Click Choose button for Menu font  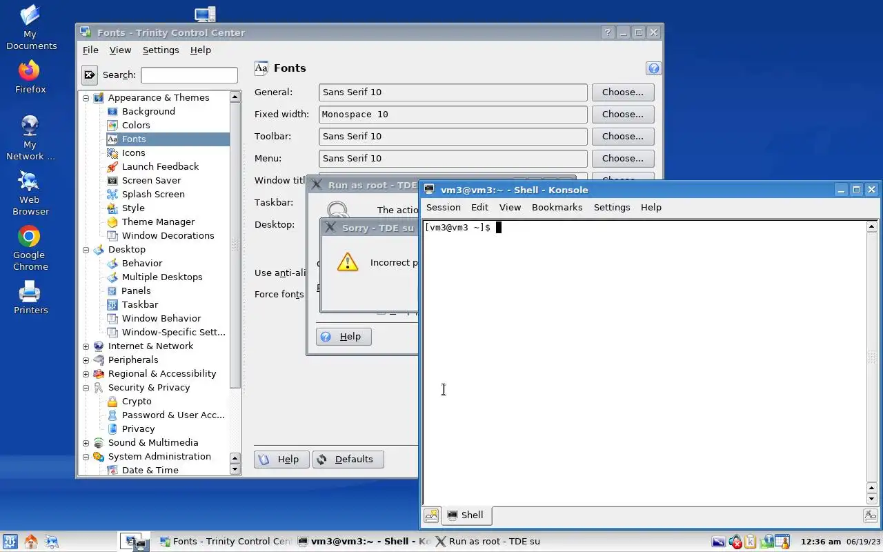[623, 158]
